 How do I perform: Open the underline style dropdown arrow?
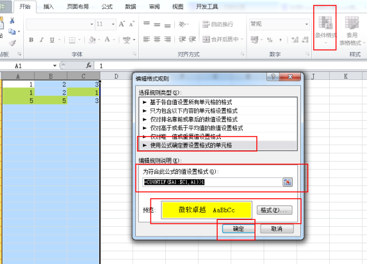point(59,40)
